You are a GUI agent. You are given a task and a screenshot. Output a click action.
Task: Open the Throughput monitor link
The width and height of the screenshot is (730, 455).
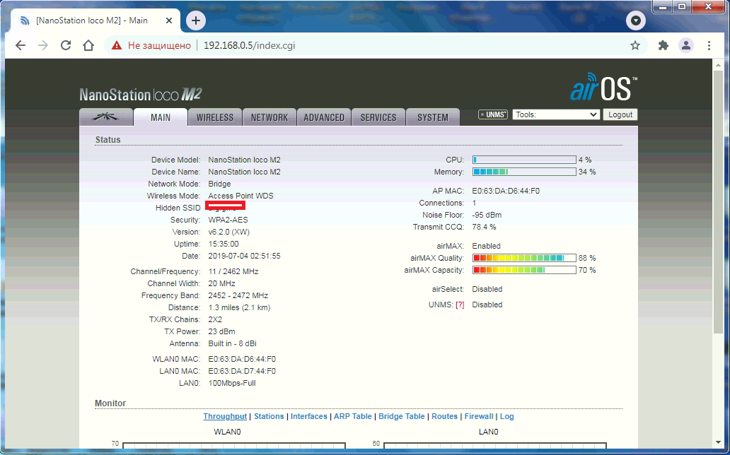tap(225, 416)
